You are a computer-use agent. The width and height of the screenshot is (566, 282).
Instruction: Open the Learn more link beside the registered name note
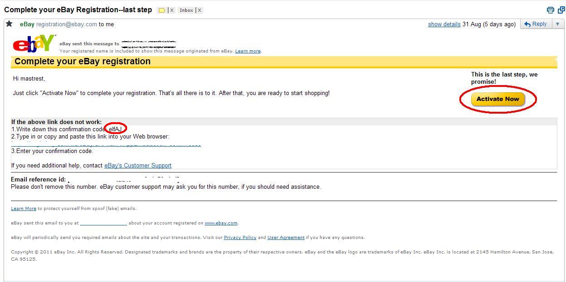pos(248,51)
